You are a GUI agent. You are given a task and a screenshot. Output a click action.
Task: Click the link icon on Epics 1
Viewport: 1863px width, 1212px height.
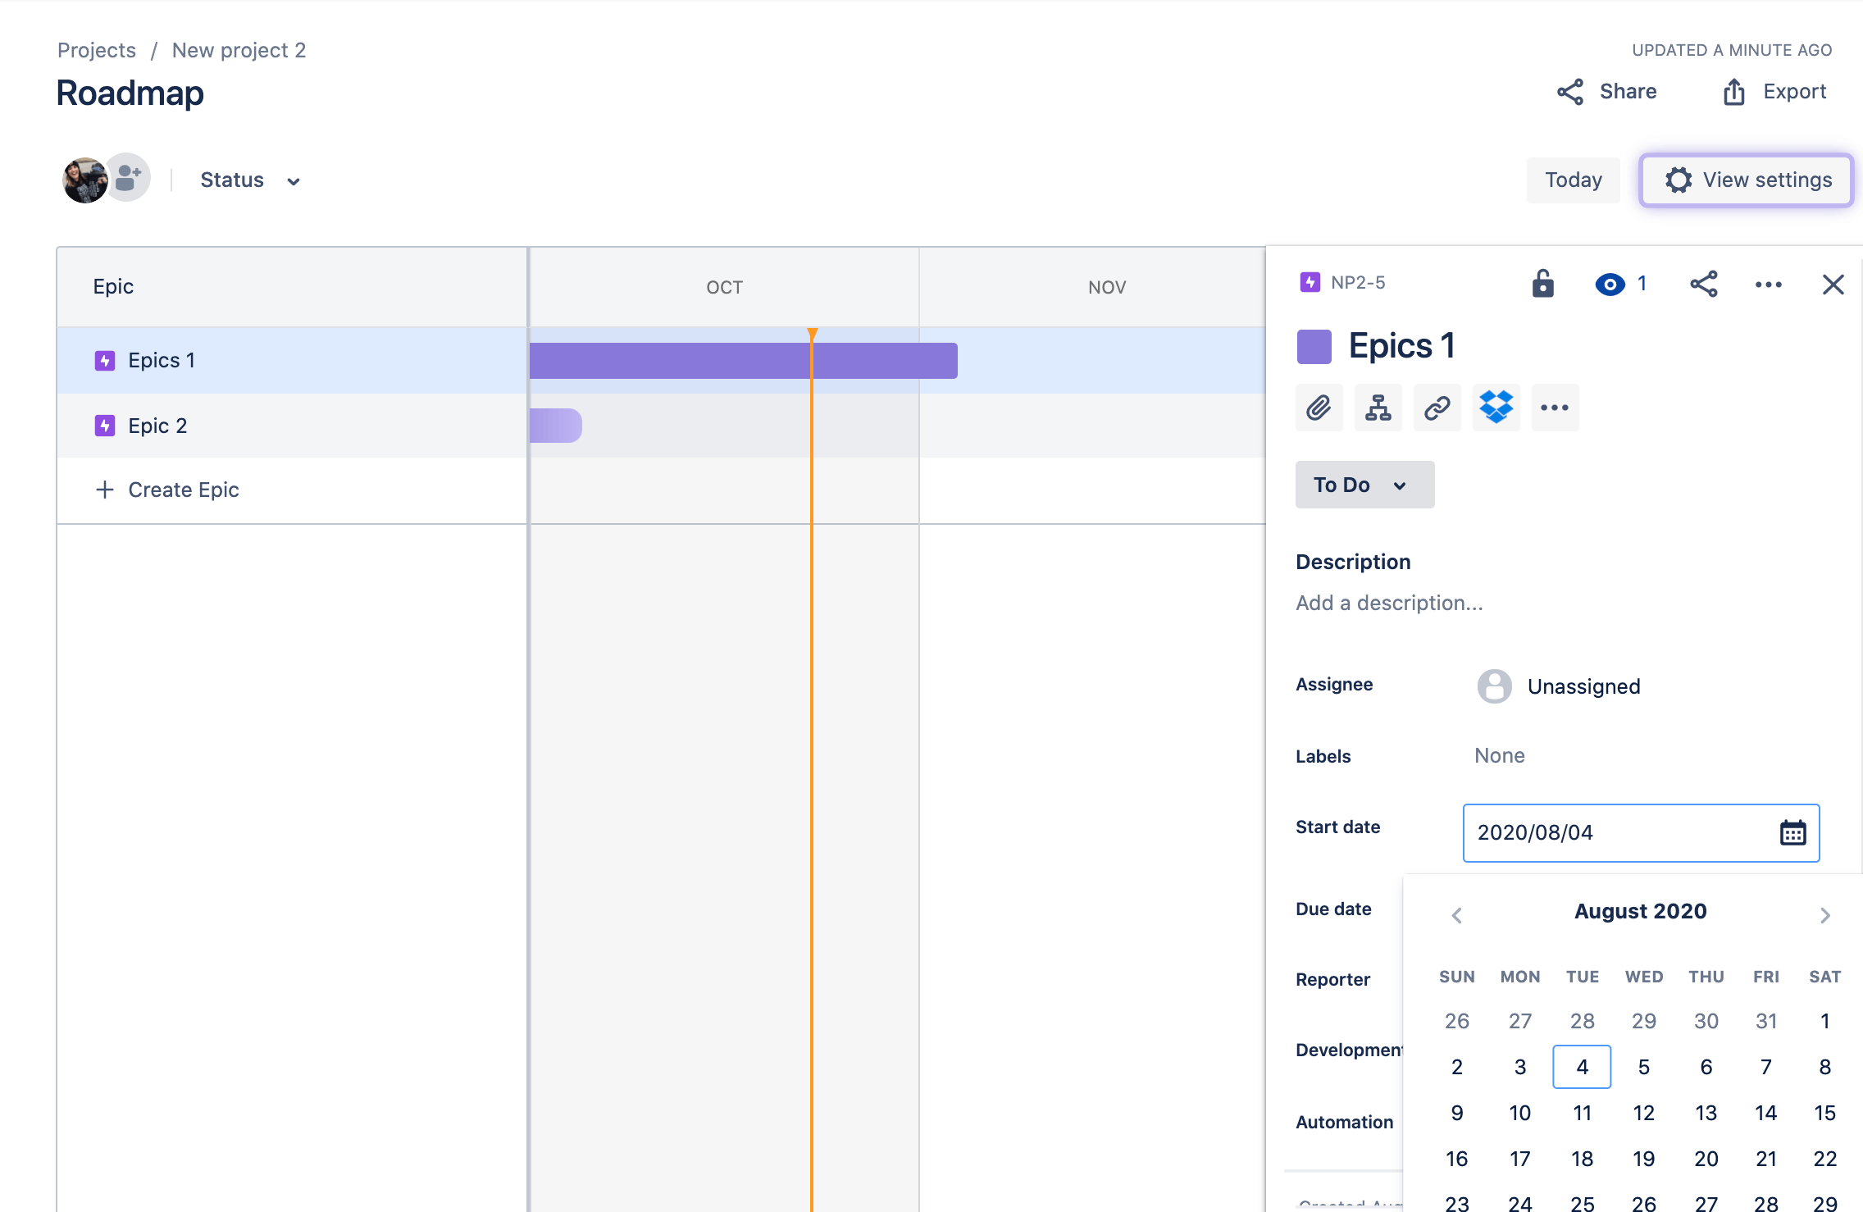(1437, 408)
